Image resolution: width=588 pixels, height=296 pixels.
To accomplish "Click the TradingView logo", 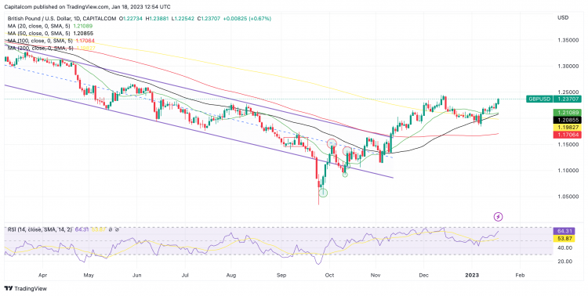I will click(26, 288).
